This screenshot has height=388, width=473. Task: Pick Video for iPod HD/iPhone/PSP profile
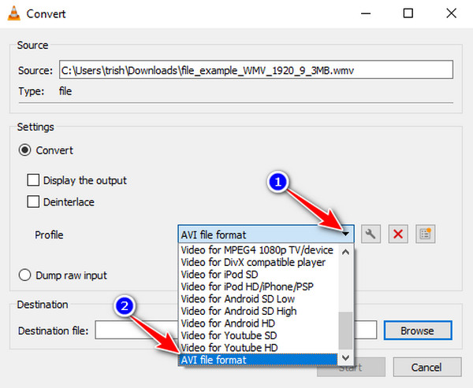tap(259, 286)
